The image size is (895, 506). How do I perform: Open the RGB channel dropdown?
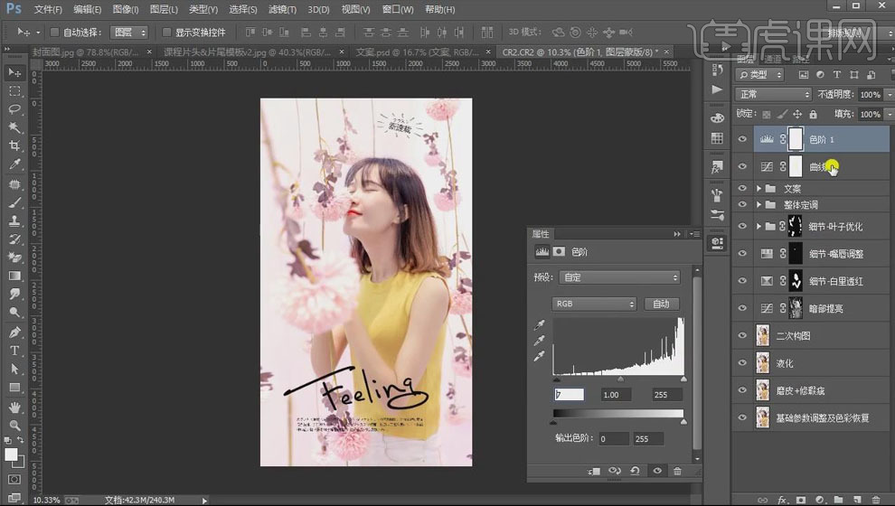coord(594,305)
